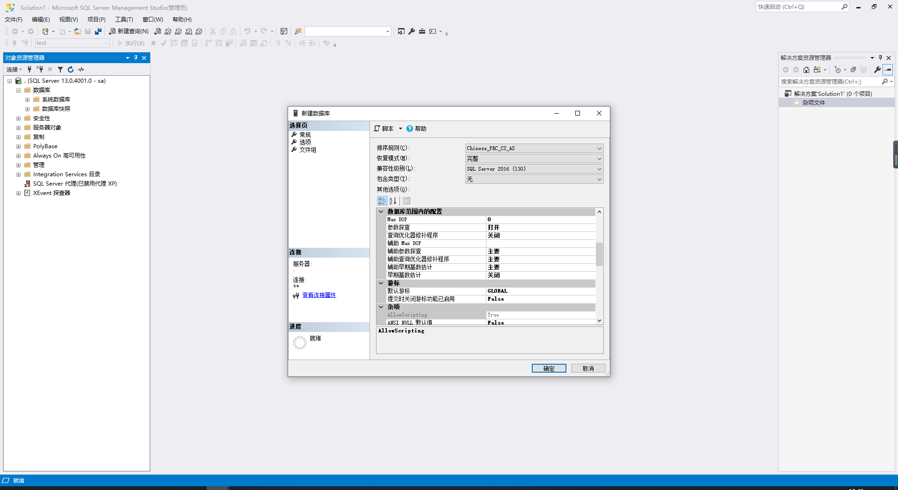Screen dimensions: 898x490
Task: Open the Activity Monitor from main toolbar
Action: 284,31
